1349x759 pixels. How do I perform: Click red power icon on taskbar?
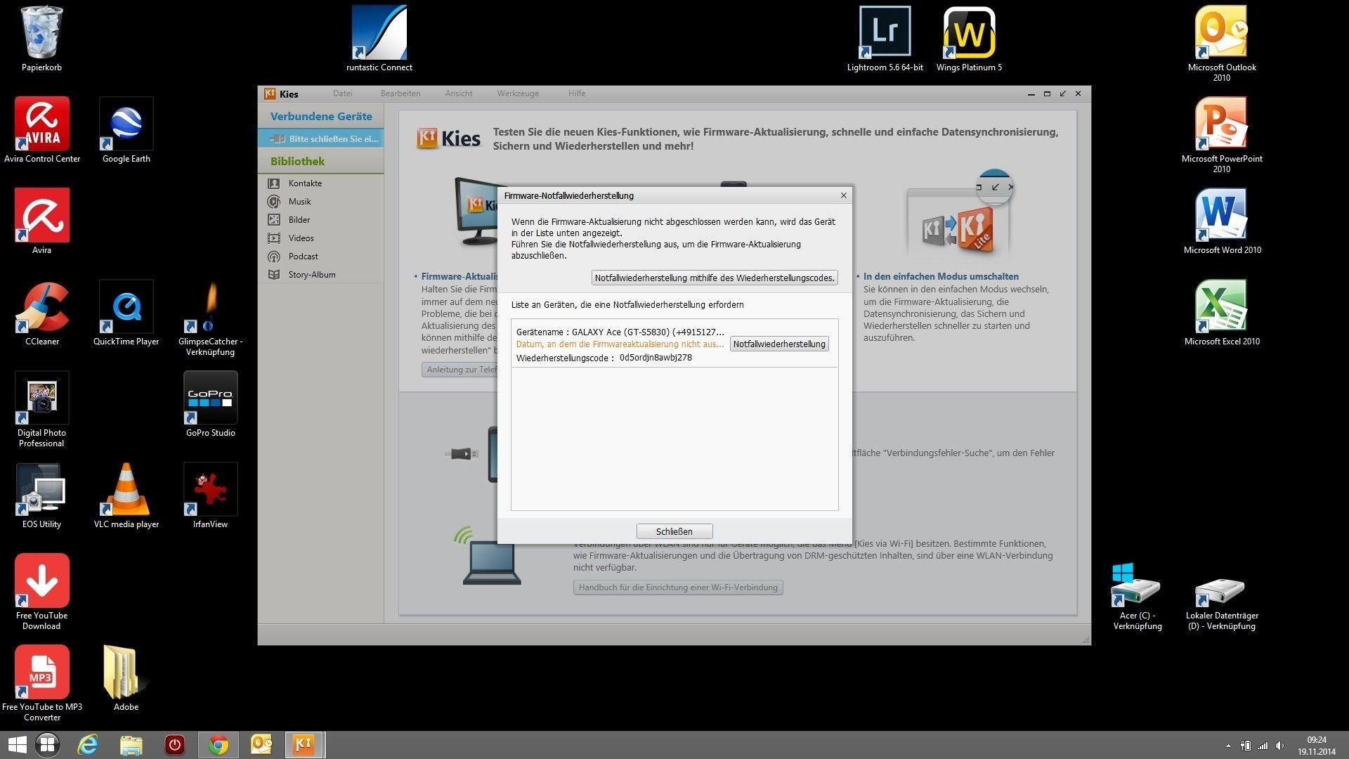pos(175,745)
